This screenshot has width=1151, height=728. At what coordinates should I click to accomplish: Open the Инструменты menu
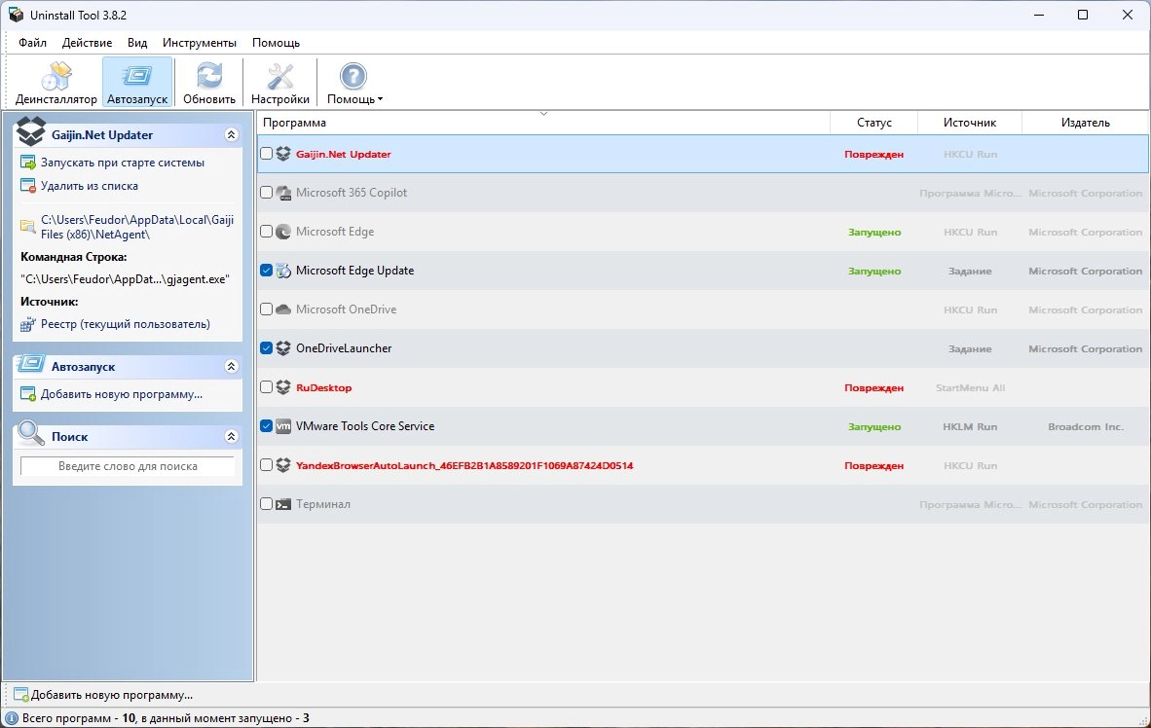200,43
